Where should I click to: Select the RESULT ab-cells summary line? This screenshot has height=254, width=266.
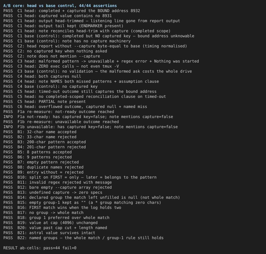tap(40, 248)
